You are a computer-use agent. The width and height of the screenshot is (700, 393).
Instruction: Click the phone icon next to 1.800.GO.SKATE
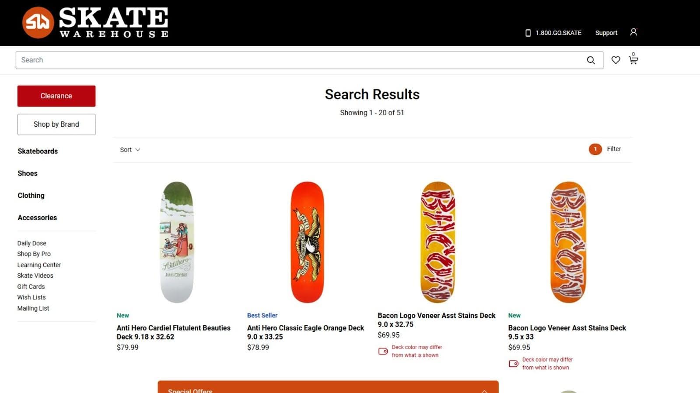pyautogui.click(x=527, y=32)
